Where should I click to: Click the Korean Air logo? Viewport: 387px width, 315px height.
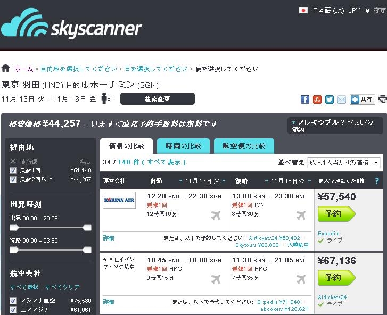pos(119,200)
